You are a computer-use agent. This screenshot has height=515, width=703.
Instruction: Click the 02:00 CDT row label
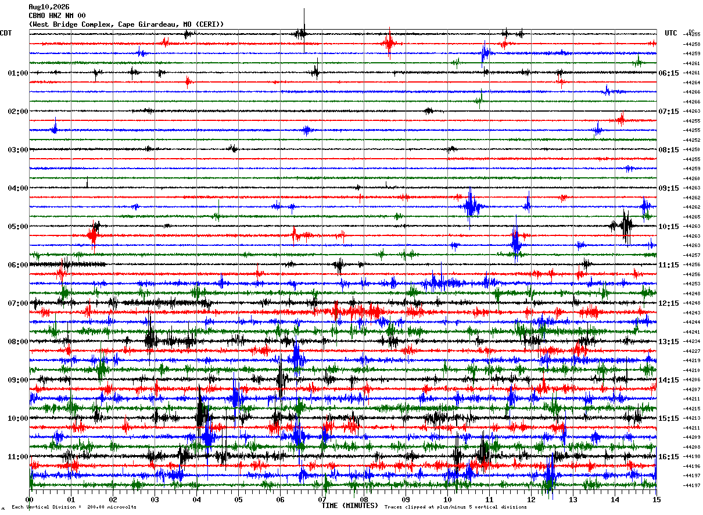tap(18, 112)
